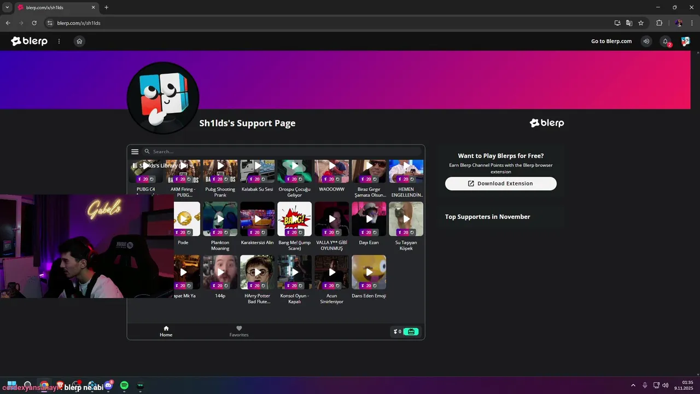Toggle the header volume speaker icon
Image resolution: width=700 pixels, height=394 pixels.
[646, 41]
